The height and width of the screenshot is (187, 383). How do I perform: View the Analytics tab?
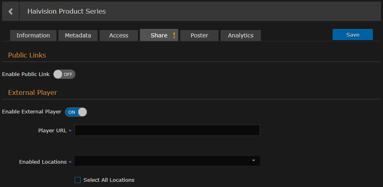click(x=241, y=35)
